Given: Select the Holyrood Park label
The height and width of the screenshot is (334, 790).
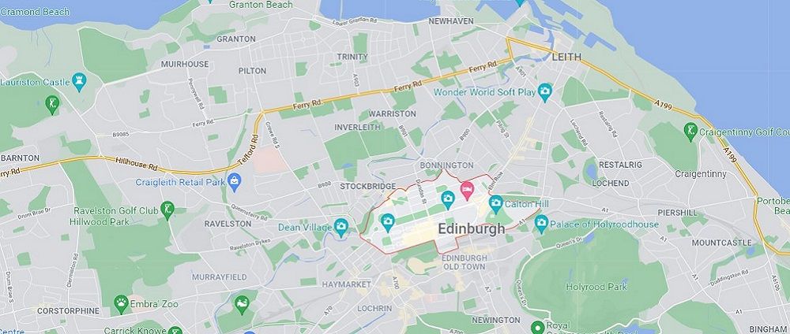Looking at the screenshot, I should 596,287.
